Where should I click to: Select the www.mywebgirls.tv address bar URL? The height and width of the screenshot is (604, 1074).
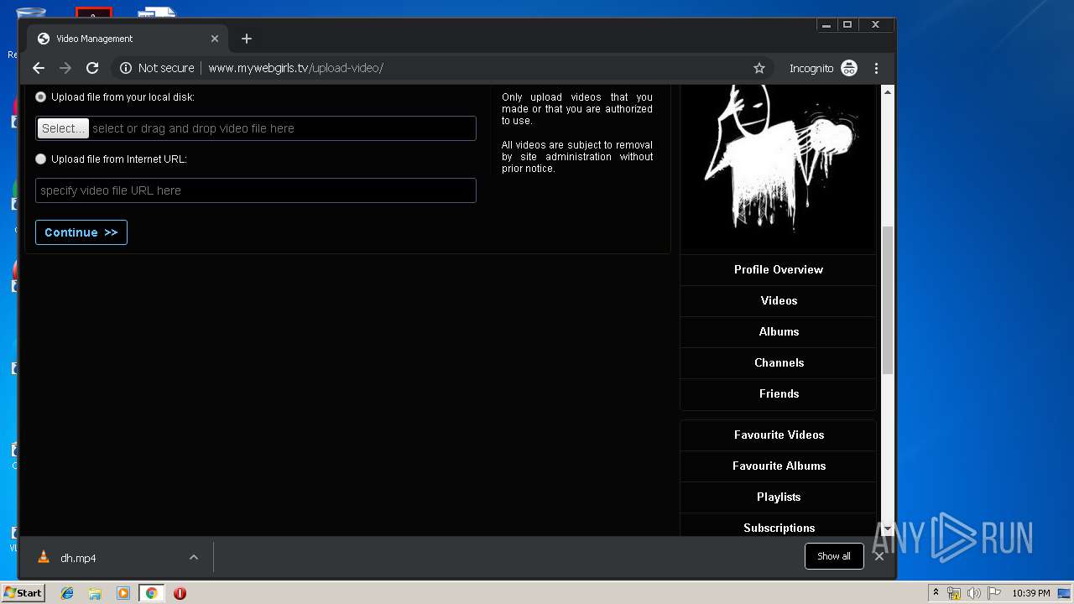coord(295,68)
